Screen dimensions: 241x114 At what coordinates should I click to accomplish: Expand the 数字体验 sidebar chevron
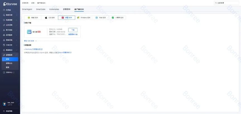pyautogui.click(x=16, y=30)
